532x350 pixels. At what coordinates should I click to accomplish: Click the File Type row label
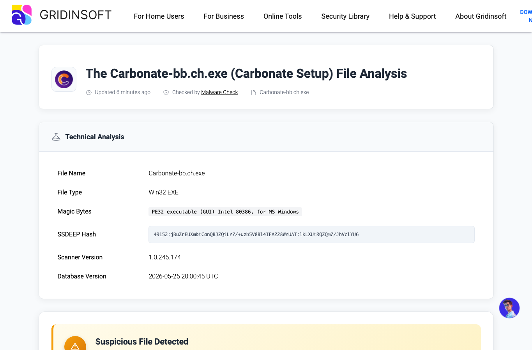(x=70, y=192)
